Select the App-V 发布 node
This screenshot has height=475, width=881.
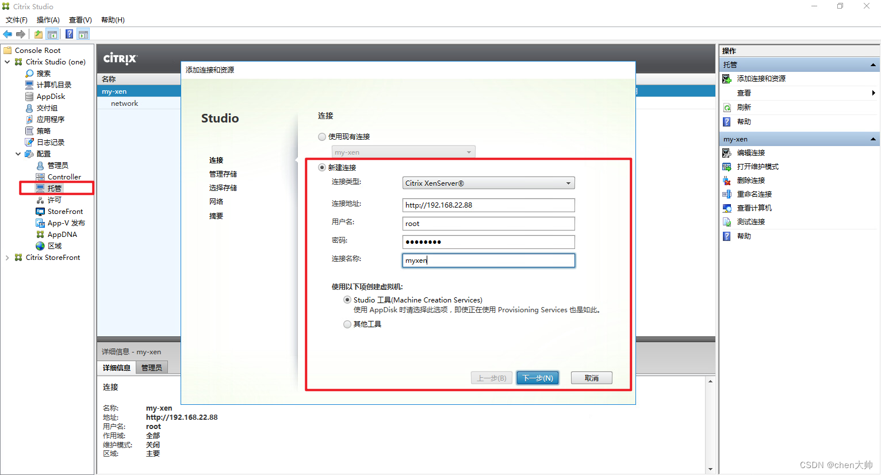[66, 223]
